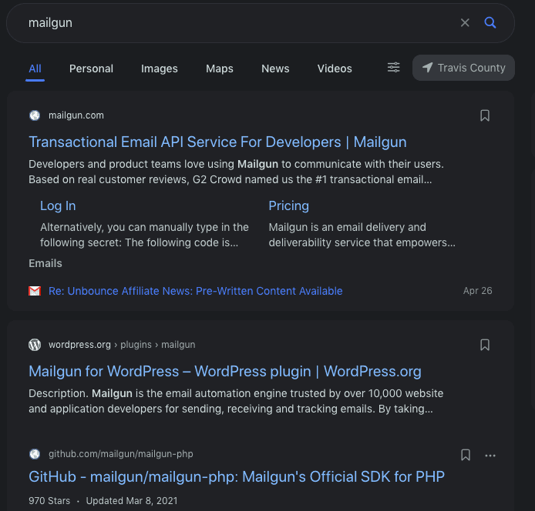535x511 pixels.
Task: Switch to the Images tab
Action: pos(160,68)
